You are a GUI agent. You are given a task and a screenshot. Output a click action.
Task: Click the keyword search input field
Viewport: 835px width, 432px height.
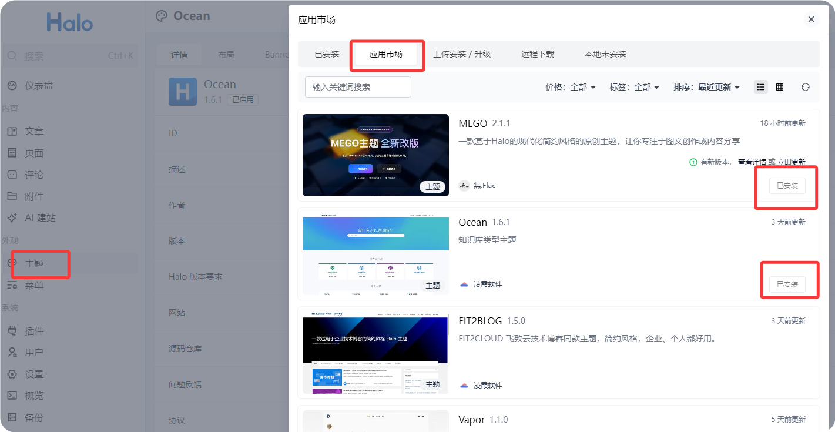coord(357,86)
